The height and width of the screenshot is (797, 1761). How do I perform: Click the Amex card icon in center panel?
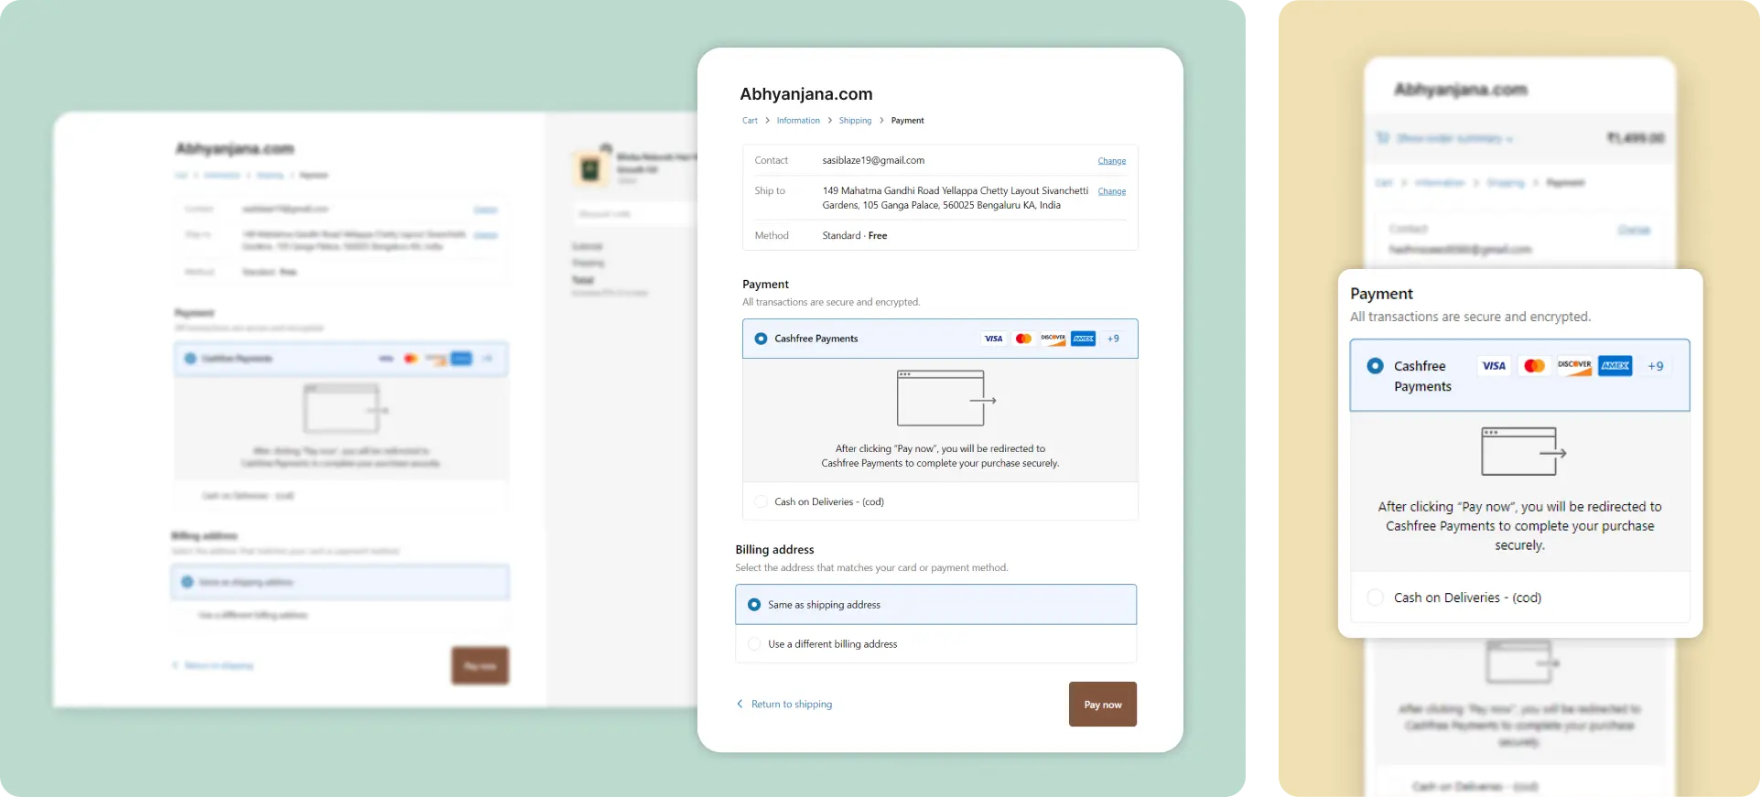(1084, 339)
